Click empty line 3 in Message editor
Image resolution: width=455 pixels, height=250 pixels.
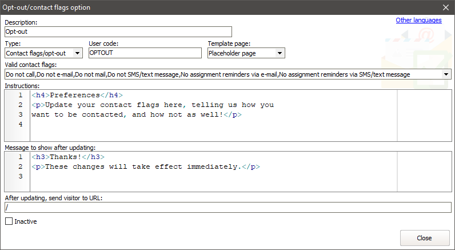click(x=171, y=176)
